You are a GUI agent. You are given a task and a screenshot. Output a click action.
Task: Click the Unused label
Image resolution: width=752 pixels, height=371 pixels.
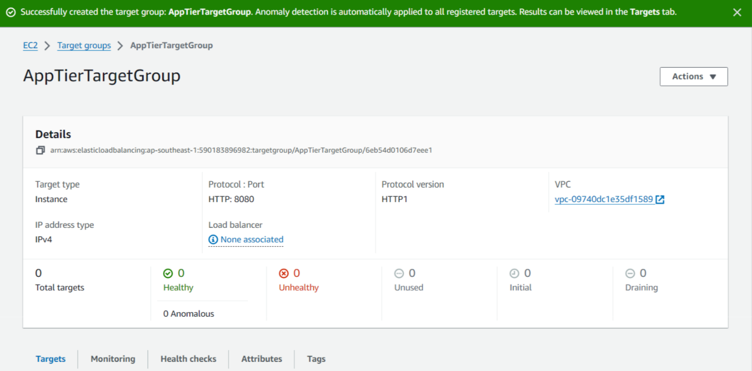409,288
